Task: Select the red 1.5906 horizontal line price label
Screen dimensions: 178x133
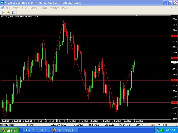Action: [x=174, y=58]
